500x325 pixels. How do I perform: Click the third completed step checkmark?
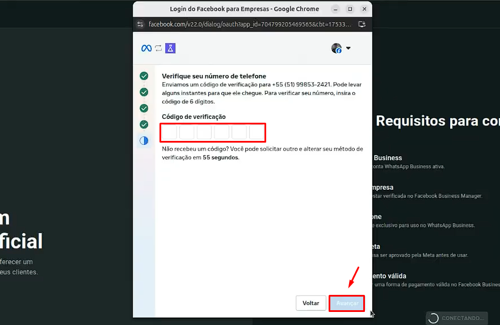(x=144, y=108)
